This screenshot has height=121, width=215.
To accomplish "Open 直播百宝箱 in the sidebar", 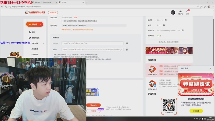I will point(35,38).
